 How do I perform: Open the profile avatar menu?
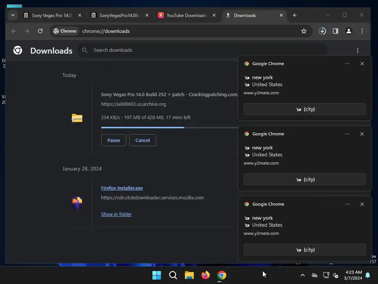[x=348, y=31]
